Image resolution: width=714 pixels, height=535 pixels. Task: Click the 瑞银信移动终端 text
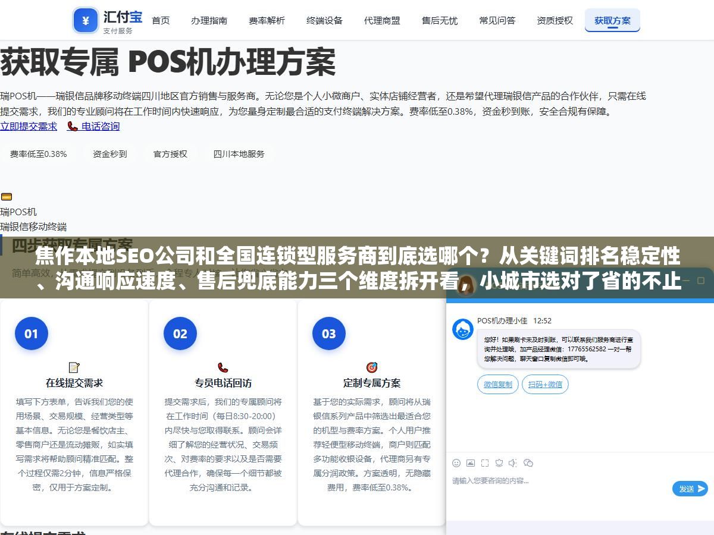(33, 226)
